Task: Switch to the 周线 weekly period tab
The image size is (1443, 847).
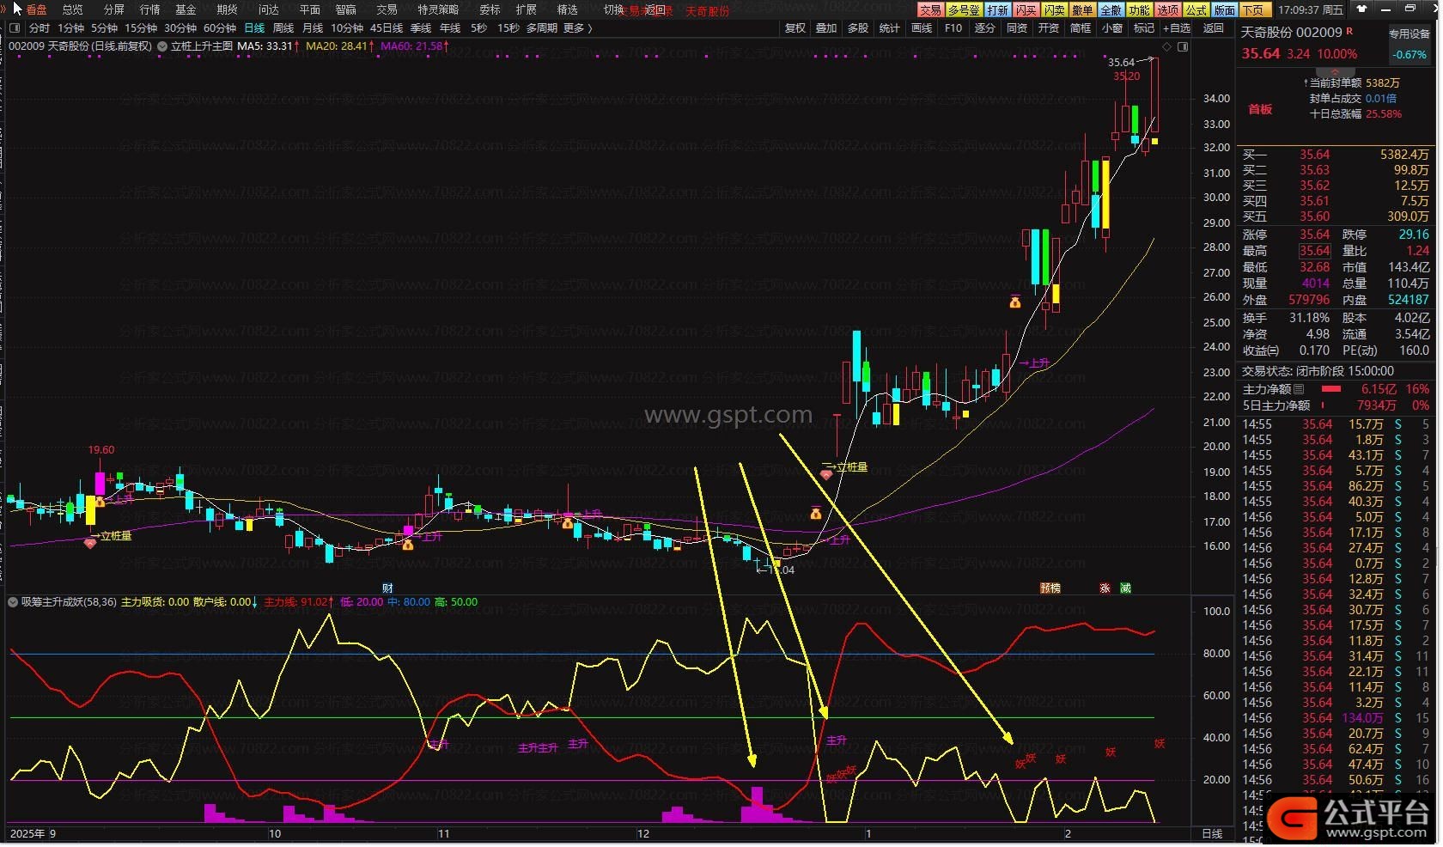Action: pos(283,28)
